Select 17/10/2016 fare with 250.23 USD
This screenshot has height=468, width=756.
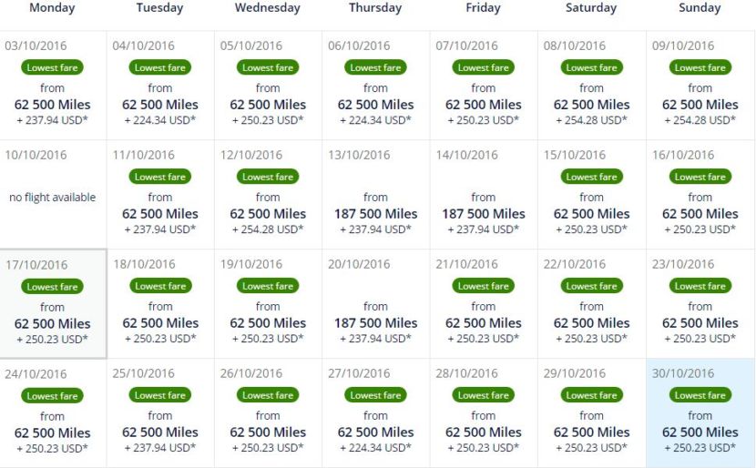53,303
